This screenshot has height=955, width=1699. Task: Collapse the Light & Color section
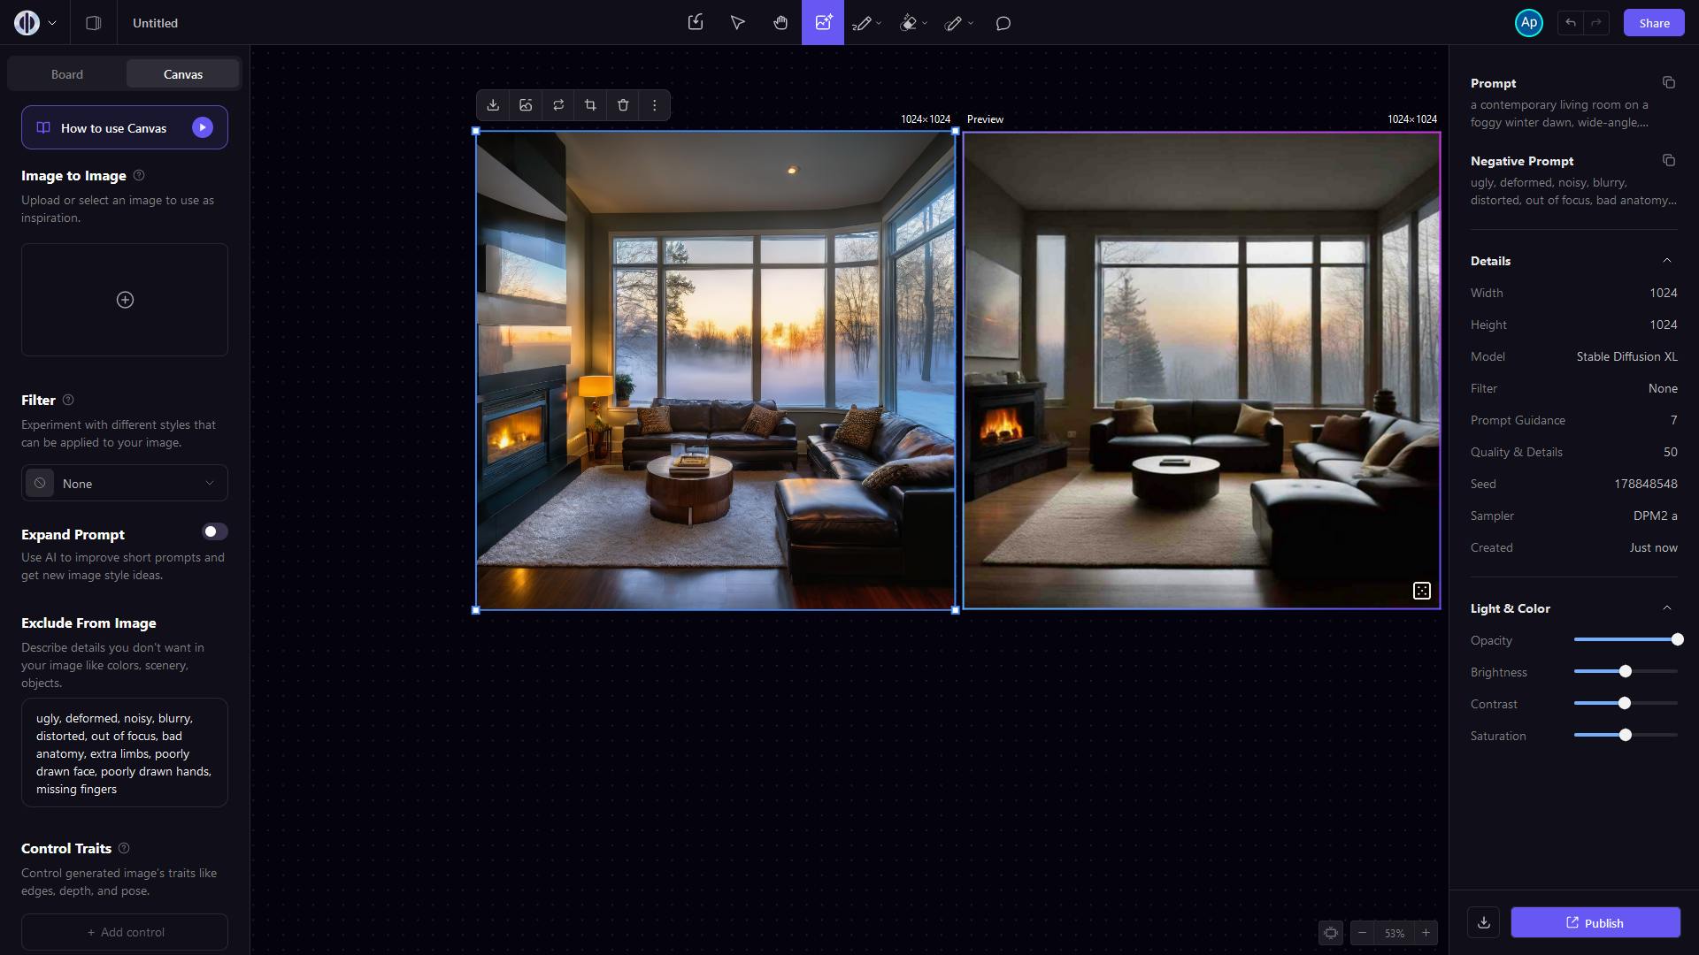pyautogui.click(x=1666, y=608)
